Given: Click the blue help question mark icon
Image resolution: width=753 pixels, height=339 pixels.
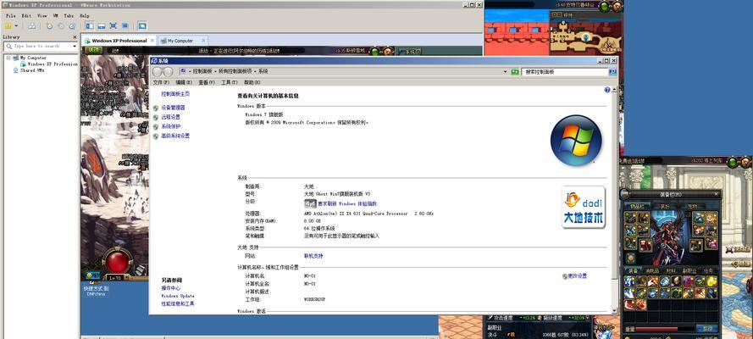Looking at the screenshot, I should point(607,90).
